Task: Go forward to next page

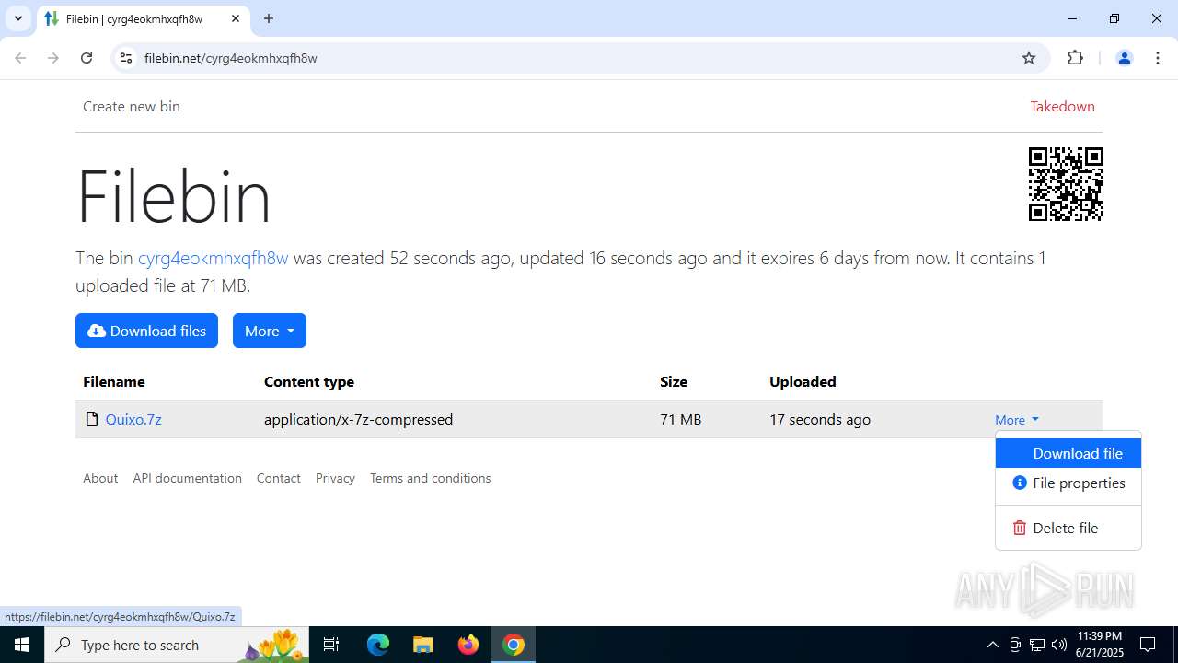Action: click(53, 58)
